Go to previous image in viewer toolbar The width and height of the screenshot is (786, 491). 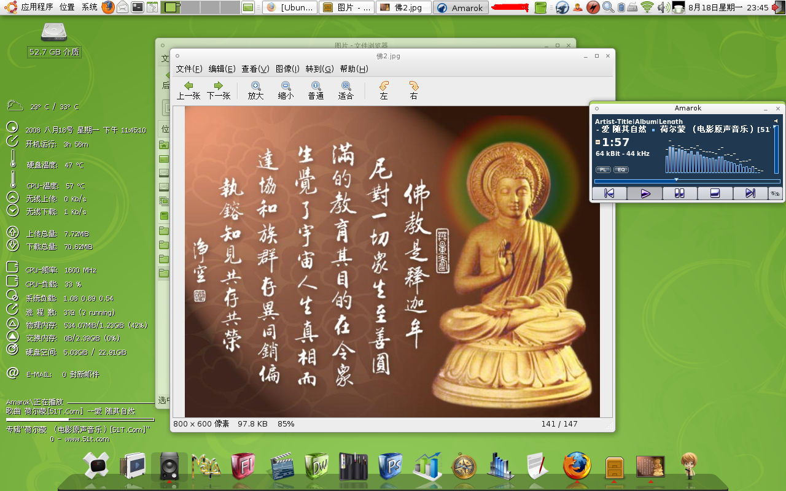(x=188, y=90)
